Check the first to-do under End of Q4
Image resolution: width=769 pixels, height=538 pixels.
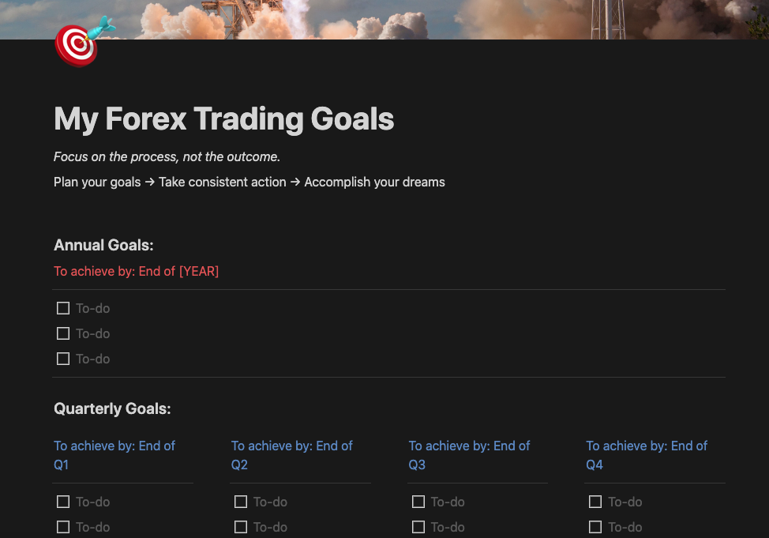click(x=595, y=502)
